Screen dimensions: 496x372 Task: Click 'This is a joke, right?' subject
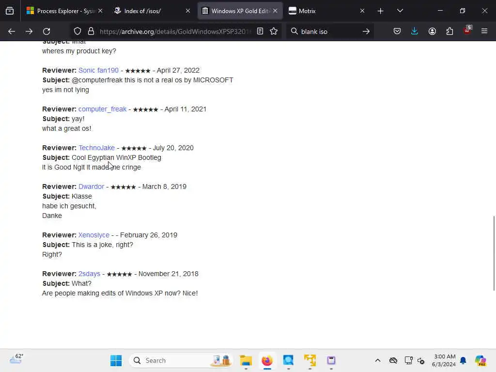coord(103,245)
